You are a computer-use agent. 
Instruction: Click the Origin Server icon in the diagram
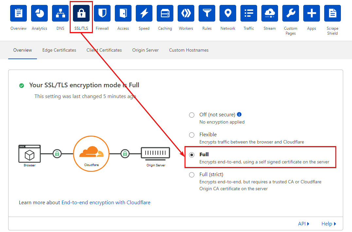(155, 154)
